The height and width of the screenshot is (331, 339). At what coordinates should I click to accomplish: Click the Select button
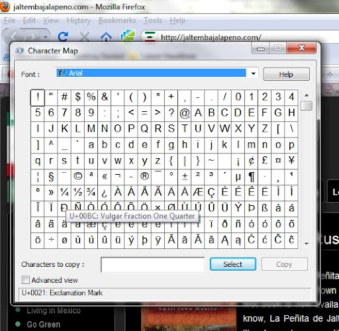coord(233,264)
